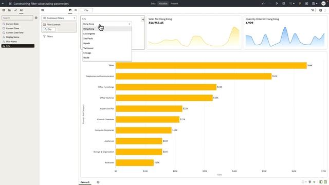Open the Dashboard Filters dropdown

pyautogui.click(x=59, y=18)
